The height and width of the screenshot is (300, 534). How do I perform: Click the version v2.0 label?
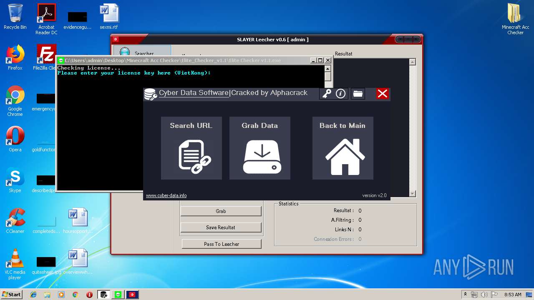374,195
